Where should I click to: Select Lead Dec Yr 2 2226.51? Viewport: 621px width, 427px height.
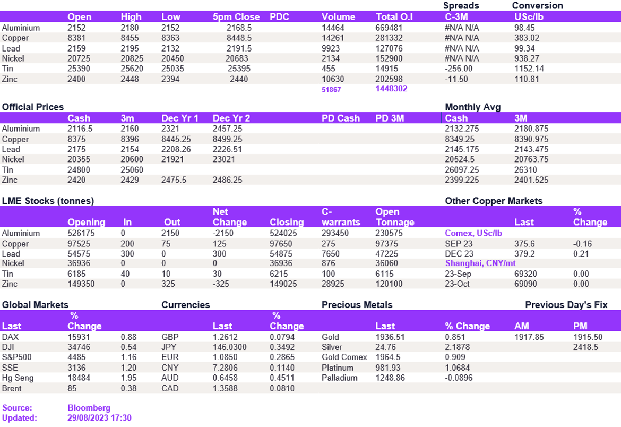pyautogui.click(x=227, y=149)
